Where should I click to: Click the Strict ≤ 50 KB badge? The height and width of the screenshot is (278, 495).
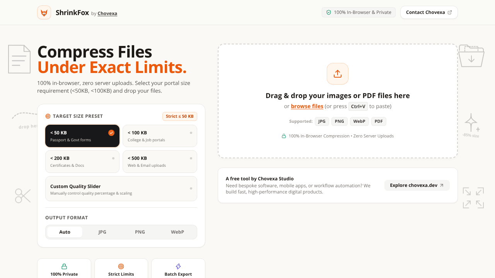click(x=180, y=116)
